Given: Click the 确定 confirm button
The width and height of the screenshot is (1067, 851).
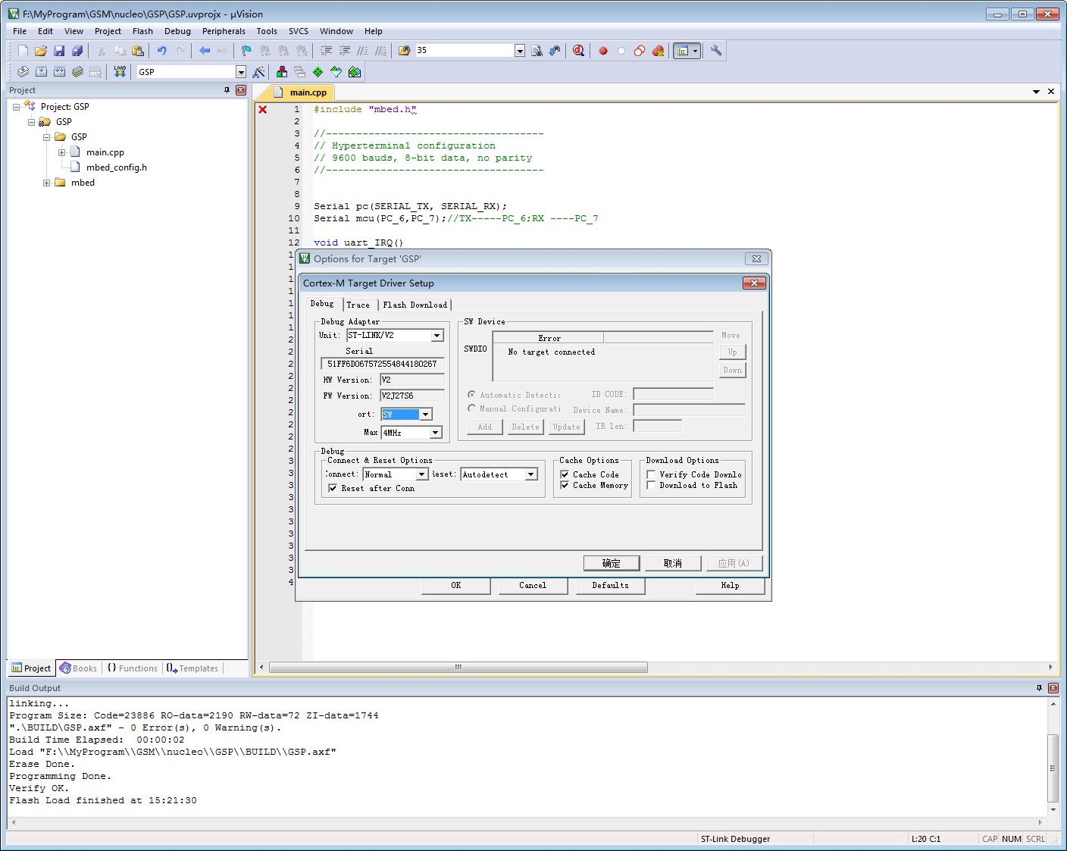Looking at the screenshot, I should pyautogui.click(x=612, y=563).
